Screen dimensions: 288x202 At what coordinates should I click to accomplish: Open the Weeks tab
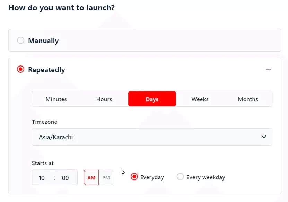pyautogui.click(x=200, y=99)
